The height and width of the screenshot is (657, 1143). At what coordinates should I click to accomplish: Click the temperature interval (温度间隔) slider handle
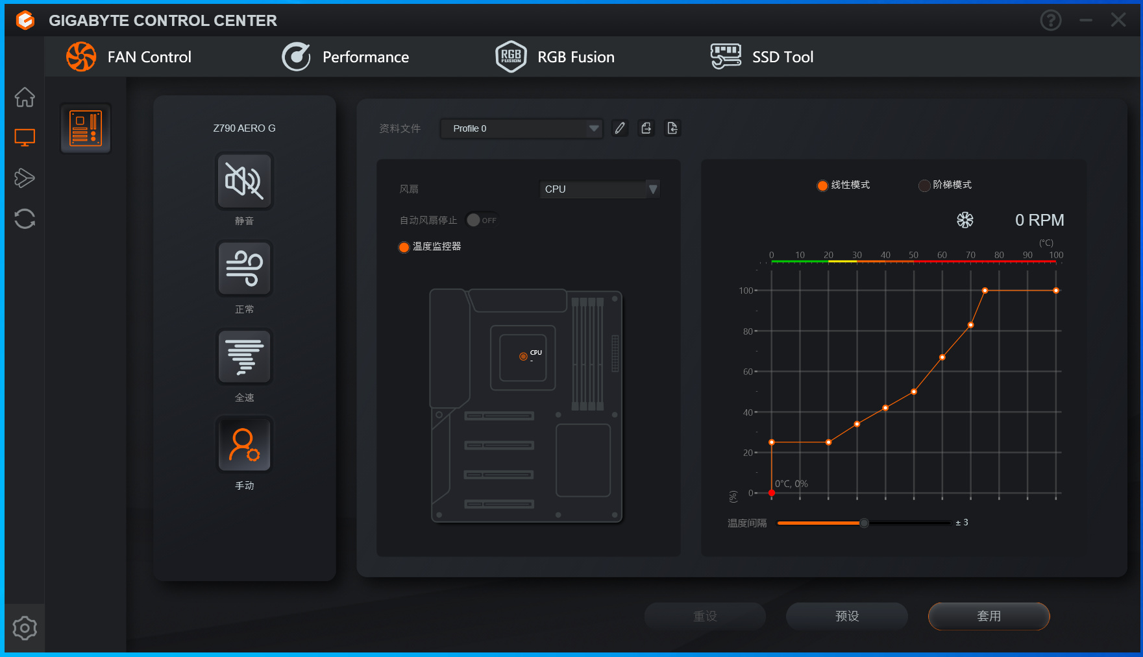click(x=864, y=523)
